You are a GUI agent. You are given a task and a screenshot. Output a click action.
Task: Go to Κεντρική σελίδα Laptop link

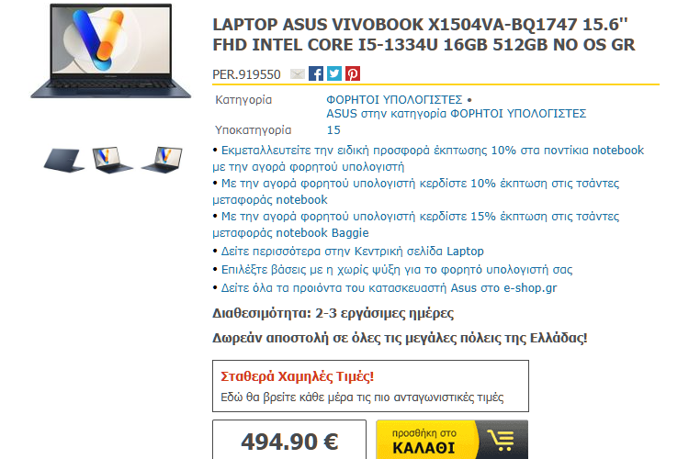coord(352,252)
